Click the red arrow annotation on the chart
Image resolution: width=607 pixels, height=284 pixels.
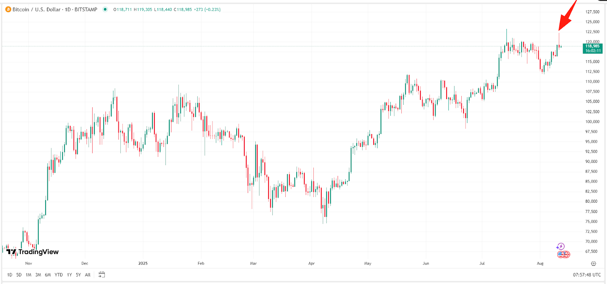(x=565, y=17)
